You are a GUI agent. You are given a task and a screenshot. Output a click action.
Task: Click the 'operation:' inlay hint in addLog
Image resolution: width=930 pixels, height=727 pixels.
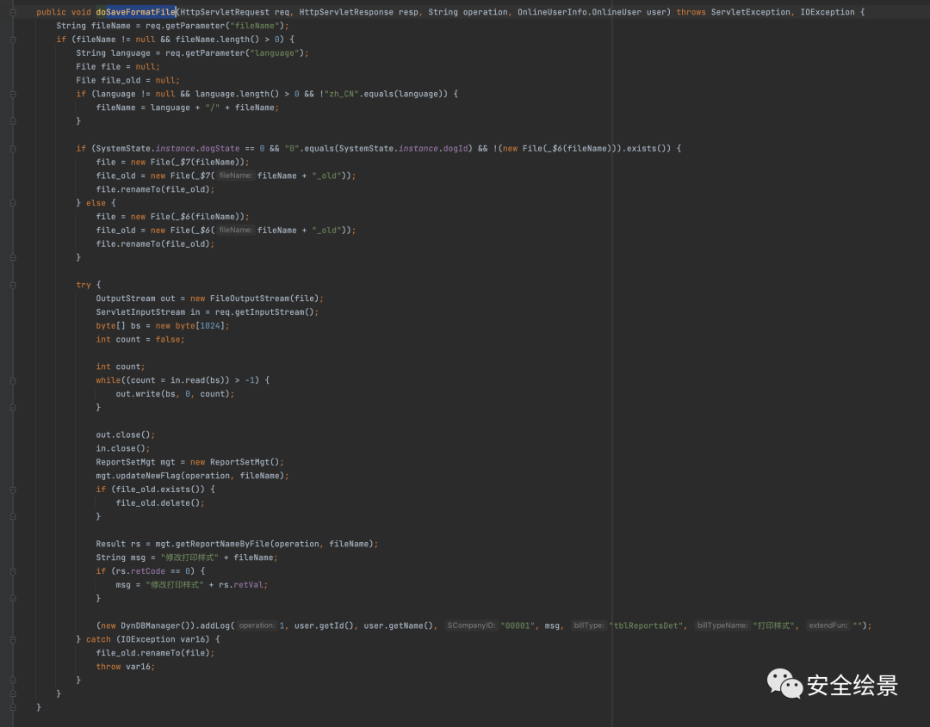pyautogui.click(x=257, y=625)
